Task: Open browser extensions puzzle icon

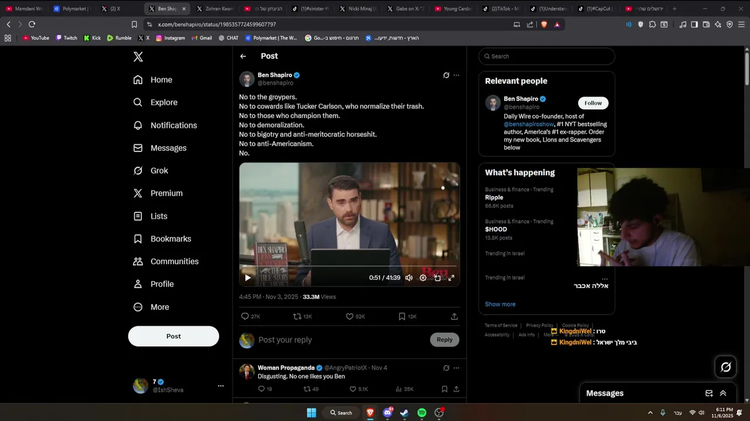Action: (x=652, y=25)
